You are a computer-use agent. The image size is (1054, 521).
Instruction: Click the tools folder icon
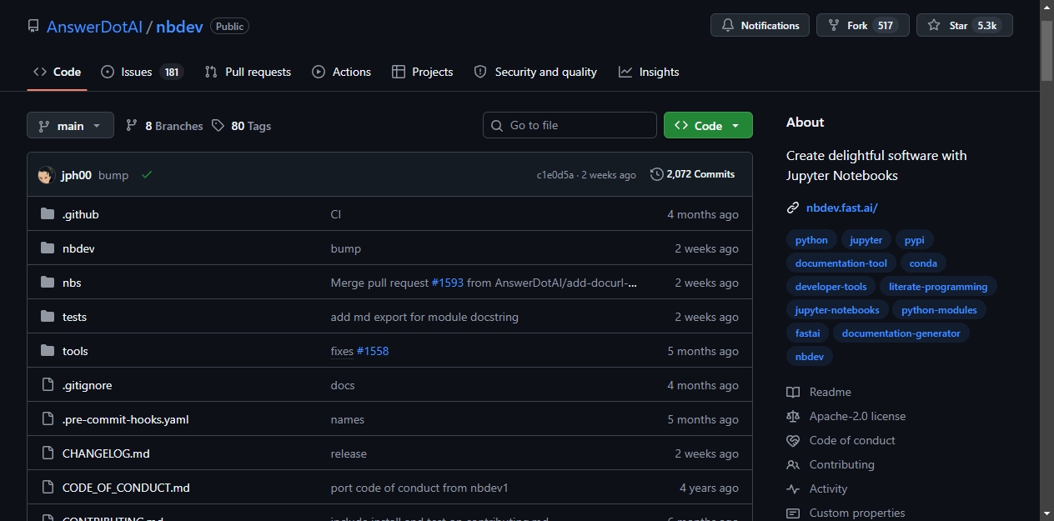pyautogui.click(x=48, y=351)
